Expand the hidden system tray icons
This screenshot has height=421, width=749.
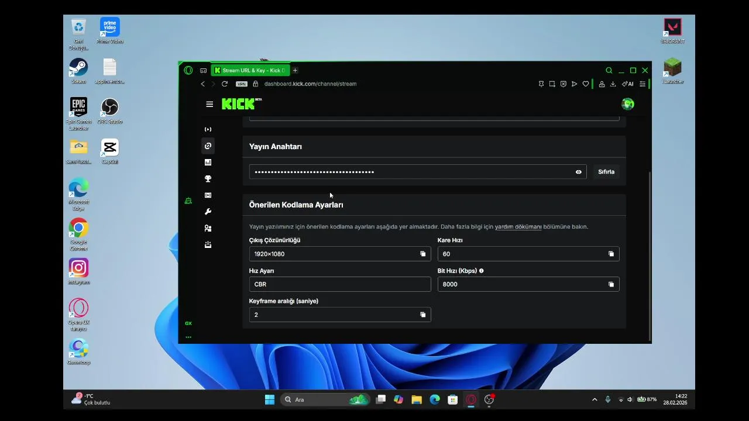click(595, 399)
